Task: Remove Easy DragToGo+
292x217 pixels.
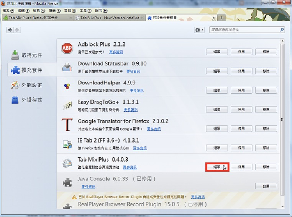Action: 266,110
